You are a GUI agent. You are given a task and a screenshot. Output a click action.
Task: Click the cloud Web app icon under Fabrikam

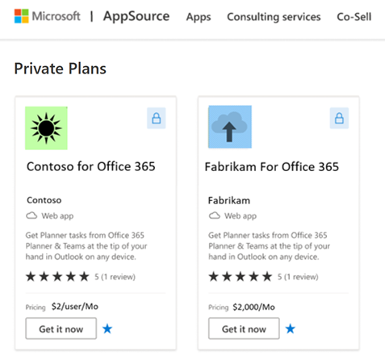click(215, 216)
